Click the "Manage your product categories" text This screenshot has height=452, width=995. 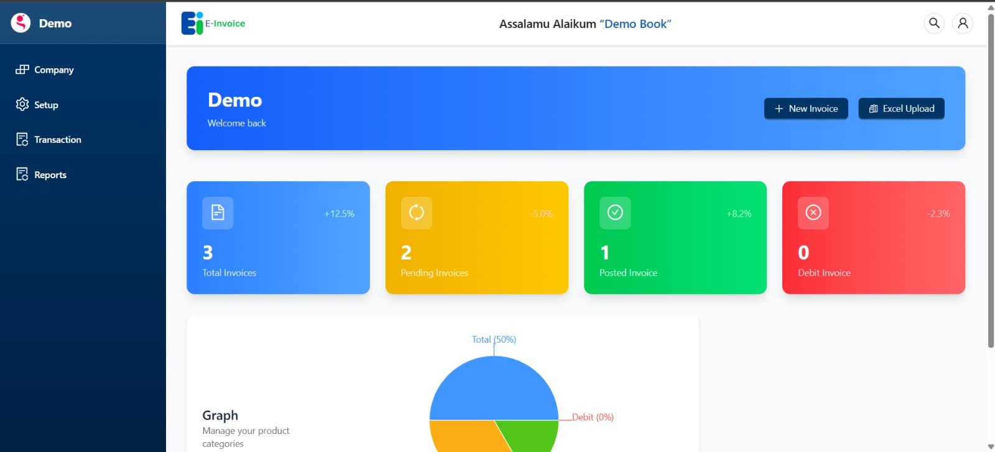(x=246, y=437)
